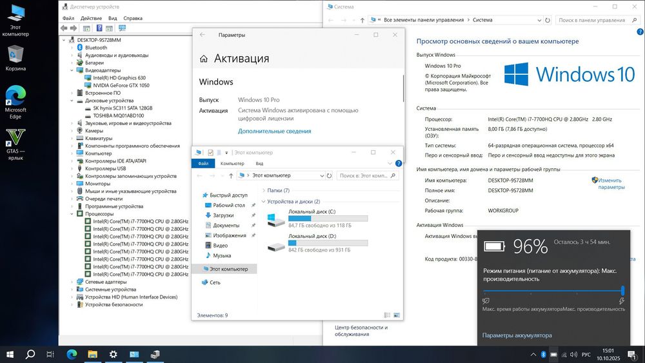Click the battery icon in system tray
The image size is (645, 363).
pos(553,355)
